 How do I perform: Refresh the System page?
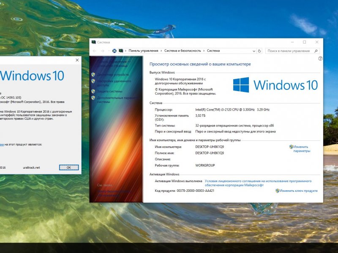point(259,51)
